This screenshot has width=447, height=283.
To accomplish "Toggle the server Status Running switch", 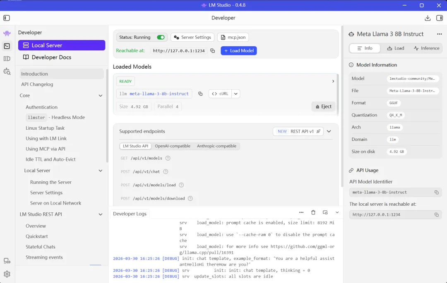I will 161,37.
